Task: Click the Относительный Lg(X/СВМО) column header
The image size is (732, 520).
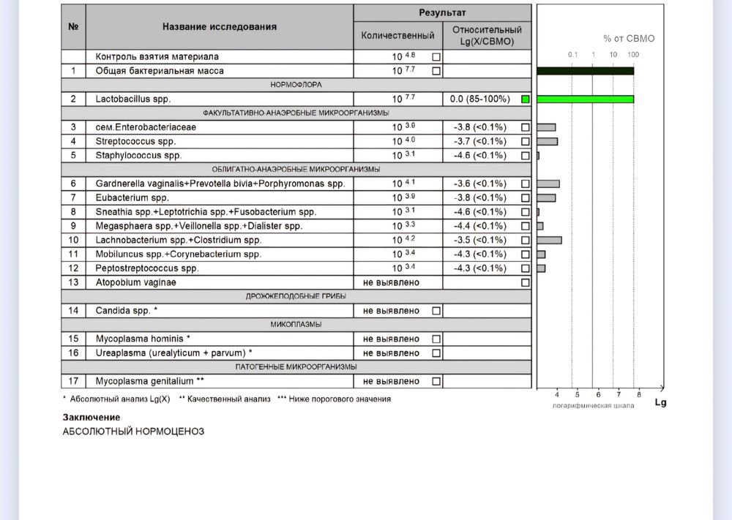Action: [x=487, y=35]
